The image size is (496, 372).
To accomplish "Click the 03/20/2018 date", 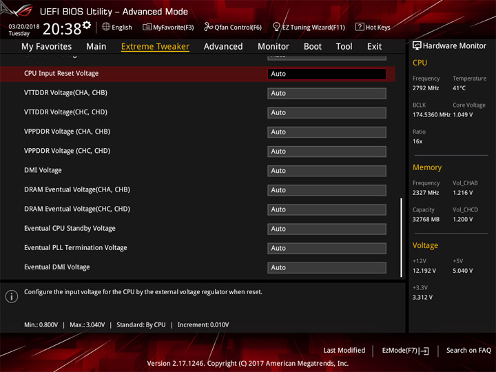I will click(x=24, y=27).
